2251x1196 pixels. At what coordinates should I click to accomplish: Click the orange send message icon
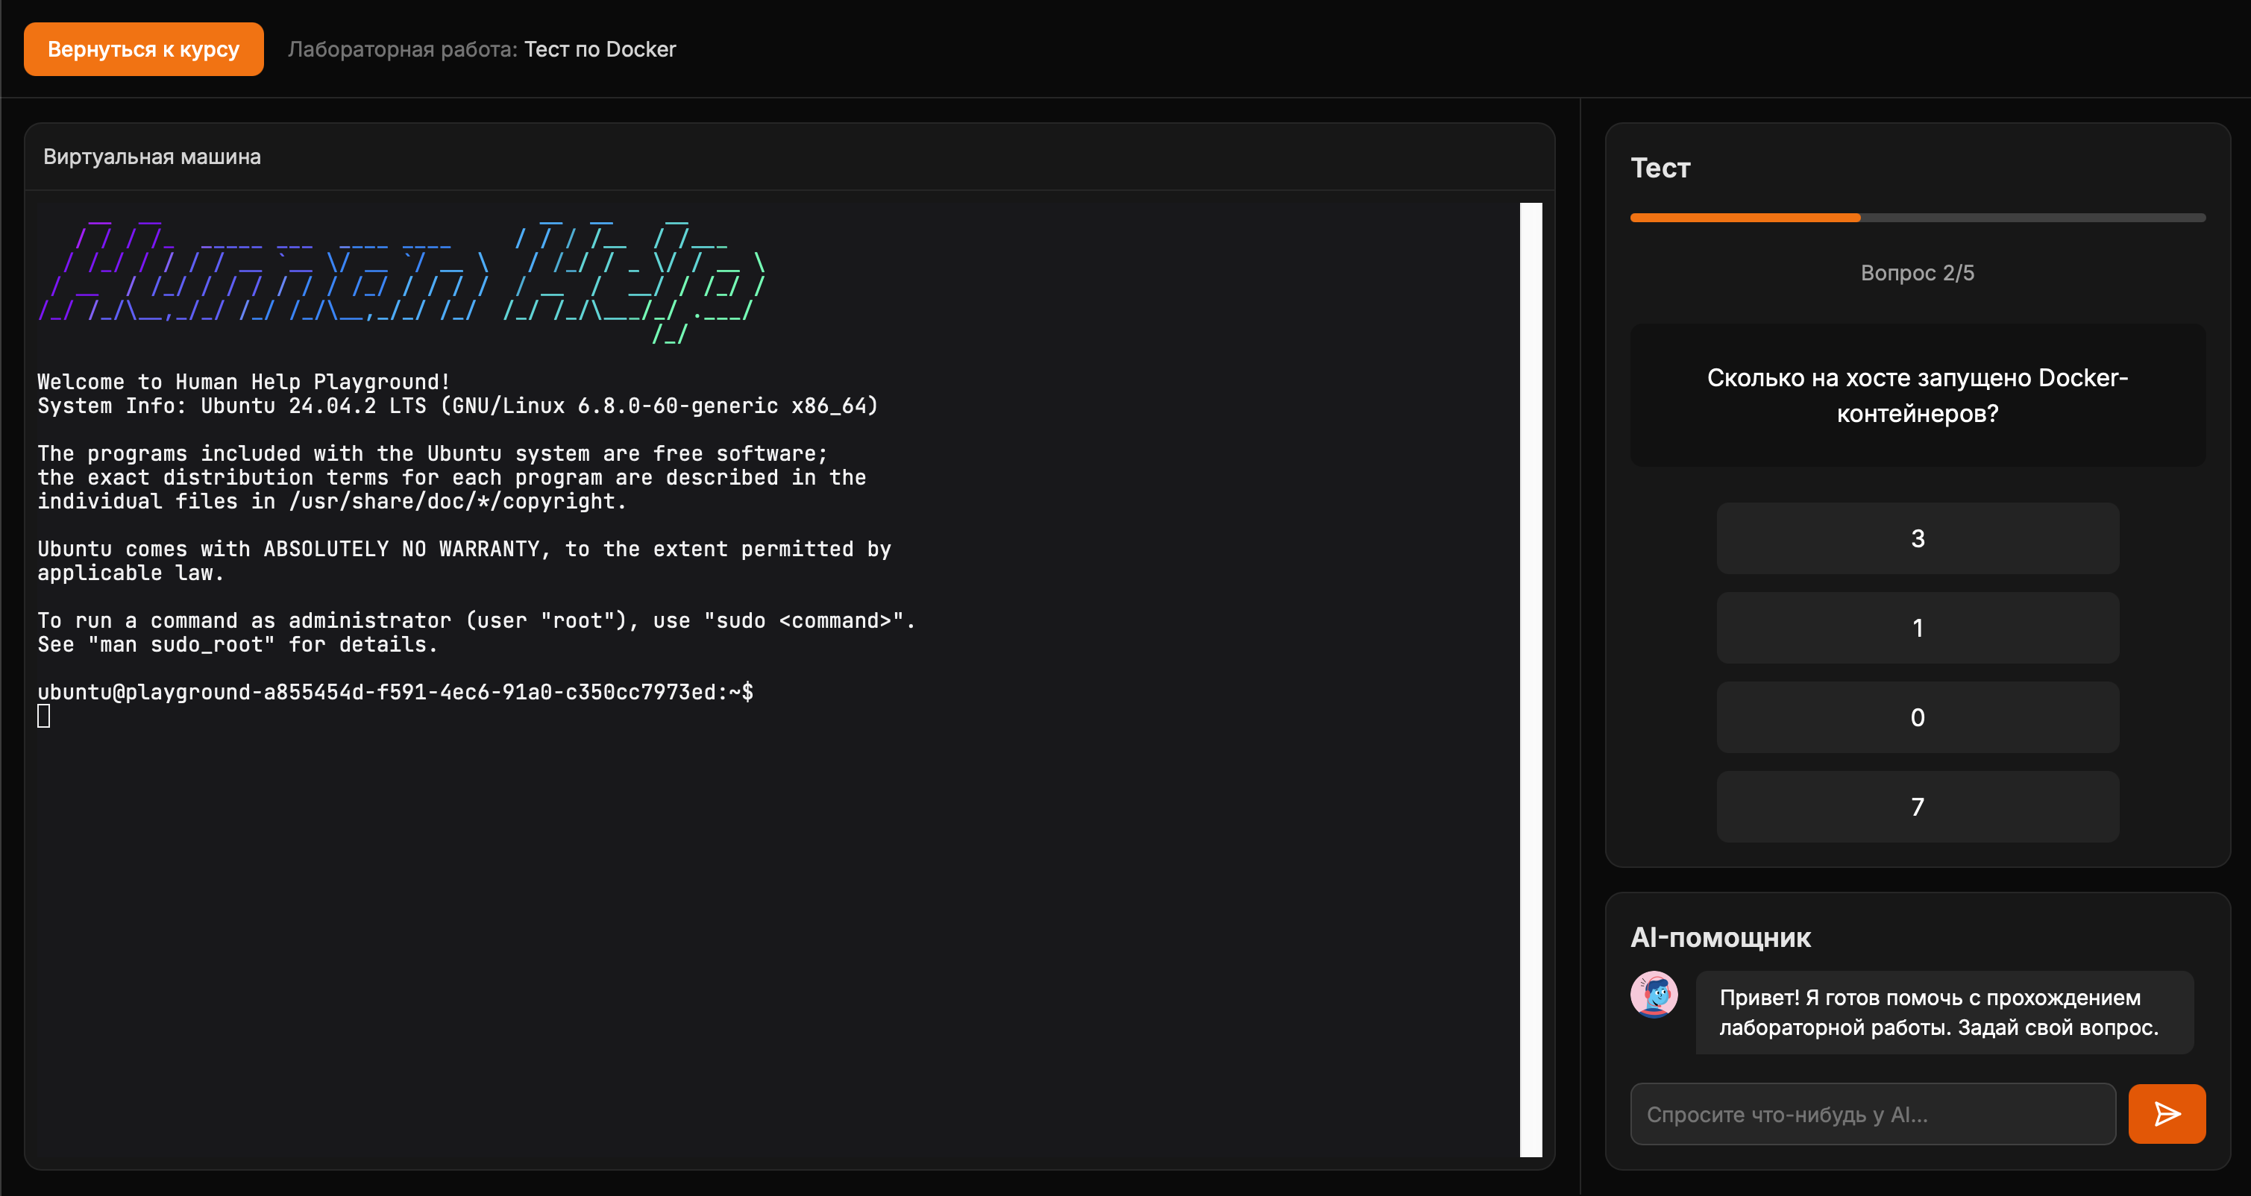(2166, 1114)
